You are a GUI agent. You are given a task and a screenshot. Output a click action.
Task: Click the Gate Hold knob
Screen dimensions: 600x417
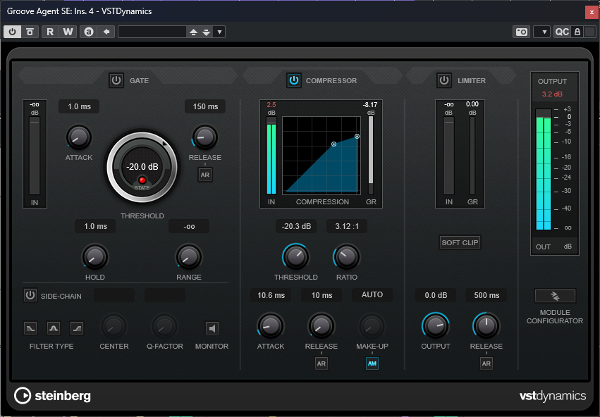pyautogui.click(x=95, y=256)
